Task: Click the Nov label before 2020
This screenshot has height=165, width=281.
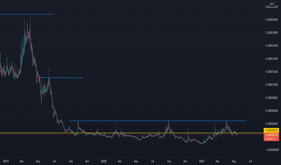Action: point(87,161)
